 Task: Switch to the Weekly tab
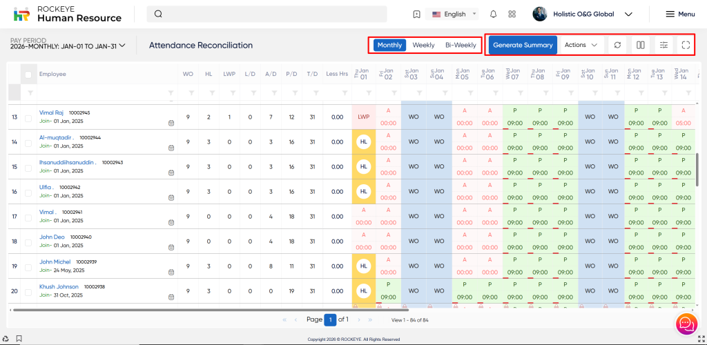coord(423,45)
